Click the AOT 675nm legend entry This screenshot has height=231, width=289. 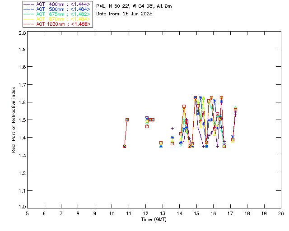(63, 14)
